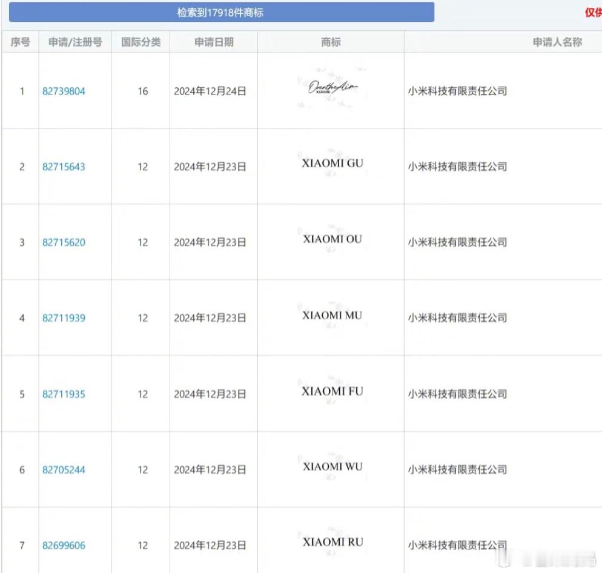Select the 申请/注册号 column header
The width and height of the screenshot is (602, 573).
[74, 42]
